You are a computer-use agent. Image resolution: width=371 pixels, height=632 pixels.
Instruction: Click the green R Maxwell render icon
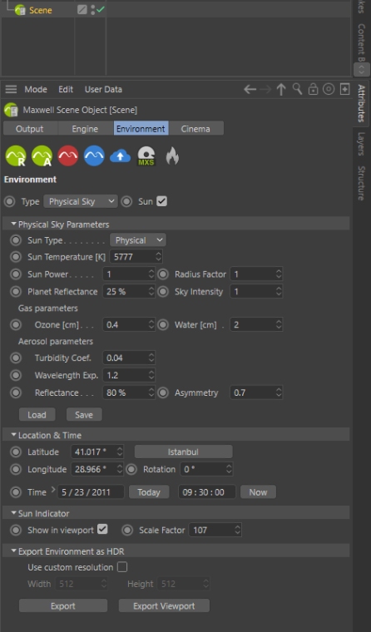(x=16, y=156)
